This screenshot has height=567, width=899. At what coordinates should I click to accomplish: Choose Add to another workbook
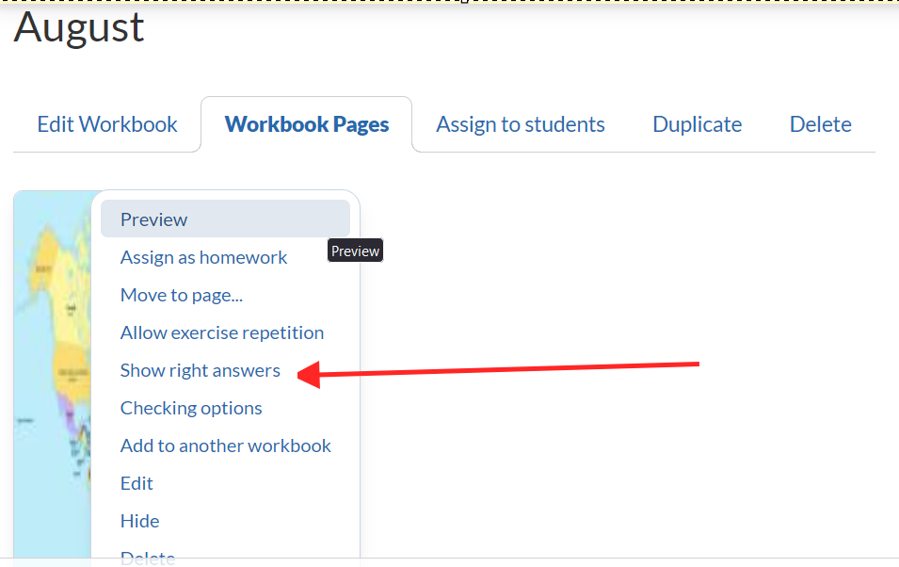click(x=226, y=445)
